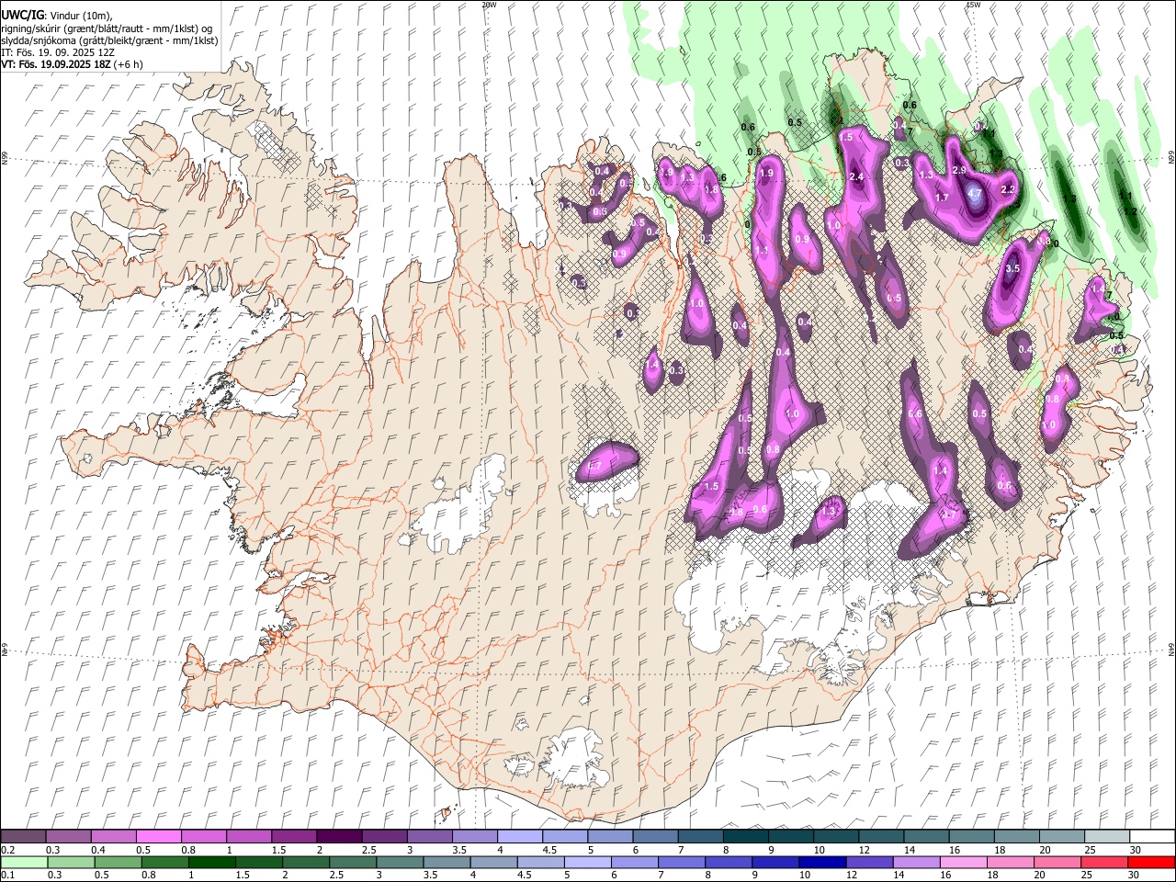This screenshot has width=1176, height=882.
Task: Click the IT: Fös. 19. 09. 2025 12Z line
Action: [57, 53]
